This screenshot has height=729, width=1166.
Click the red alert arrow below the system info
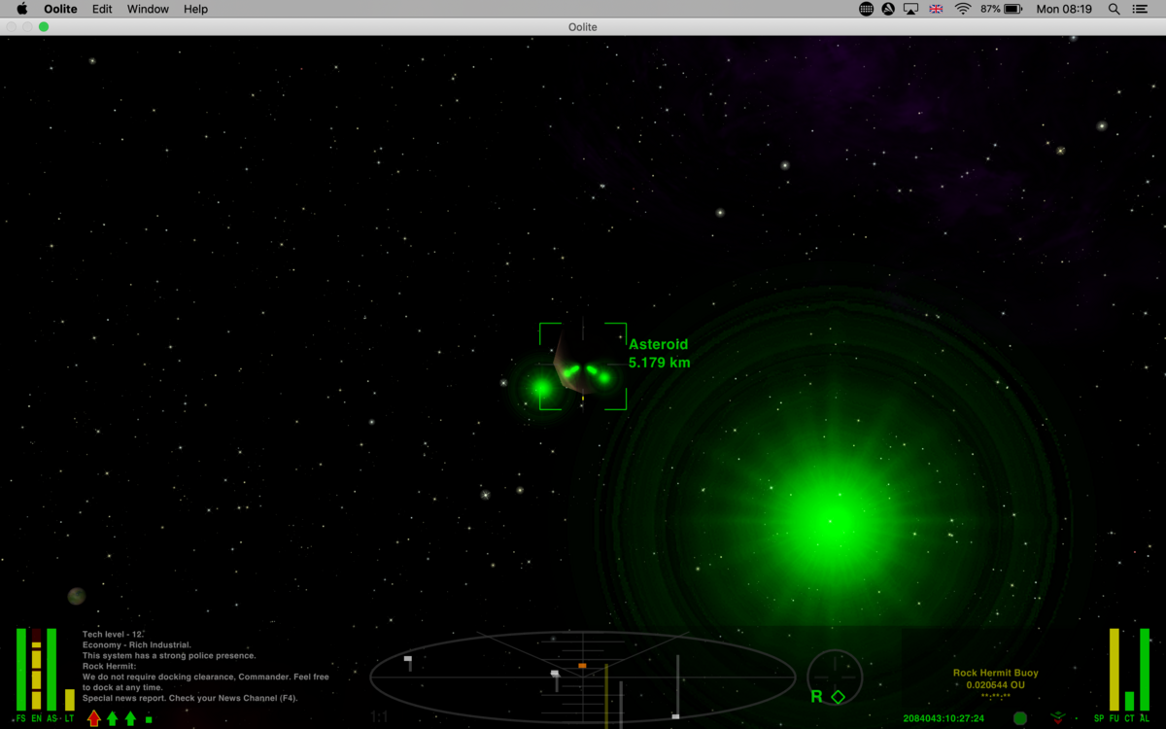[x=94, y=718]
